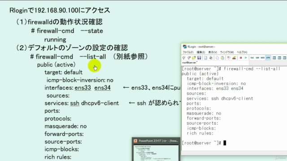The image size is (287, 161).
Task: Select EUC encoding in toolbar
Action: [252, 58]
